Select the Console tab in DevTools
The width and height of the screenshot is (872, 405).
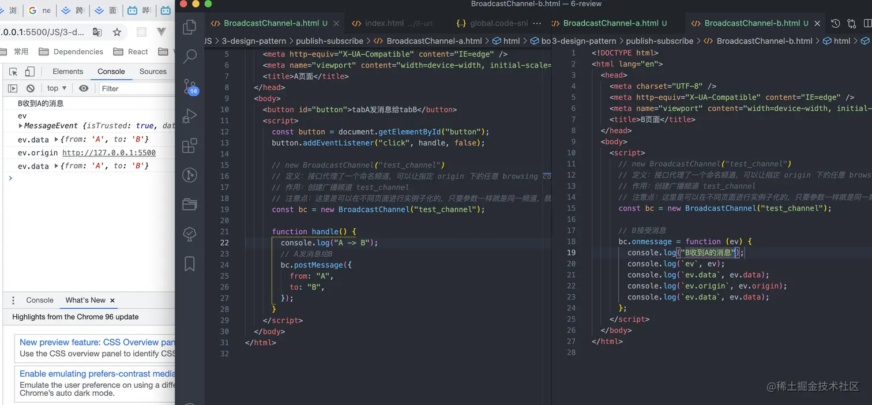pyautogui.click(x=111, y=72)
